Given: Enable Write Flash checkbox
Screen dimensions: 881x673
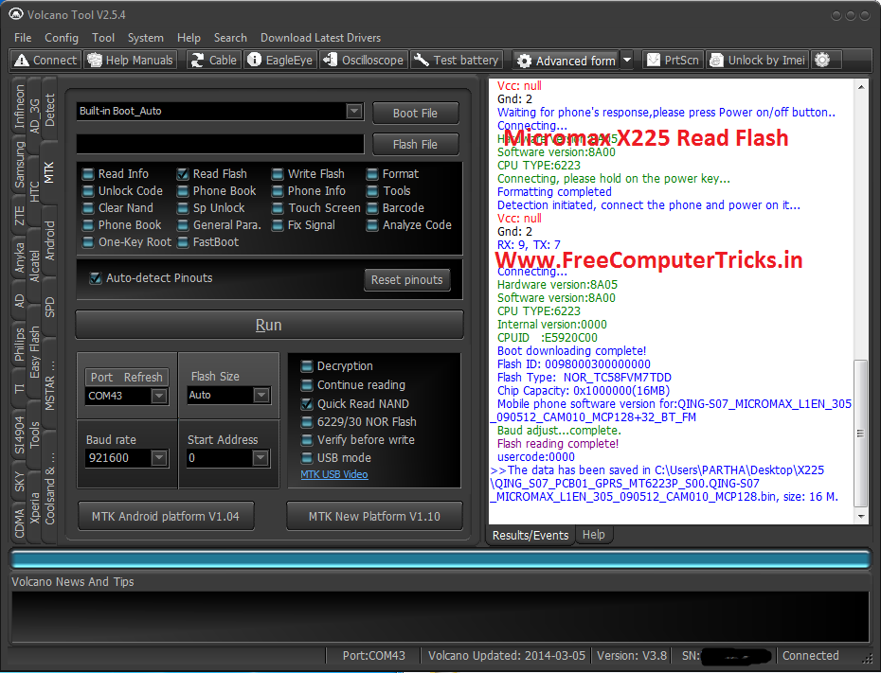Looking at the screenshot, I should (x=278, y=174).
